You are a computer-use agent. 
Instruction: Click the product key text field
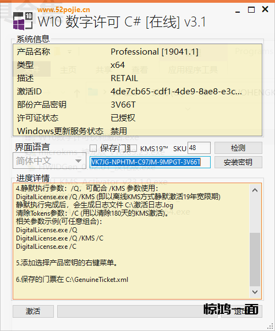pos(150,162)
